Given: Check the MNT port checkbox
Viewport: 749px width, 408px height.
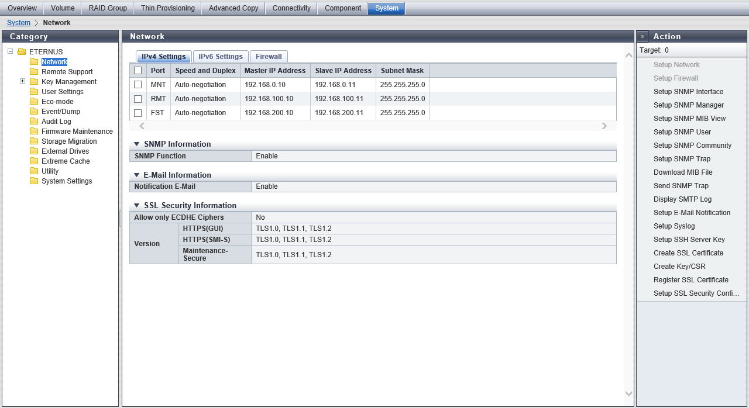Looking at the screenshot, I should tap(138, 85).
